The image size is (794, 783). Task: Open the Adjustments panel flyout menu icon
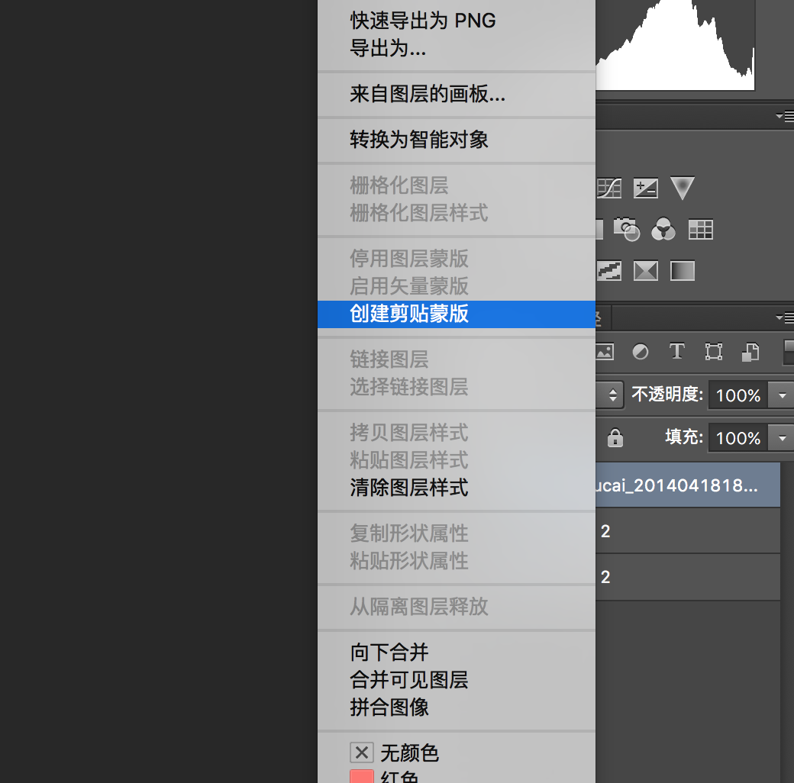[x=785, y=117]
